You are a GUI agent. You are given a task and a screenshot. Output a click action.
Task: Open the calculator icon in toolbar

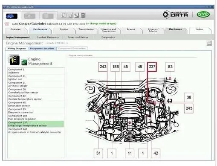click(x=83, y=15)
